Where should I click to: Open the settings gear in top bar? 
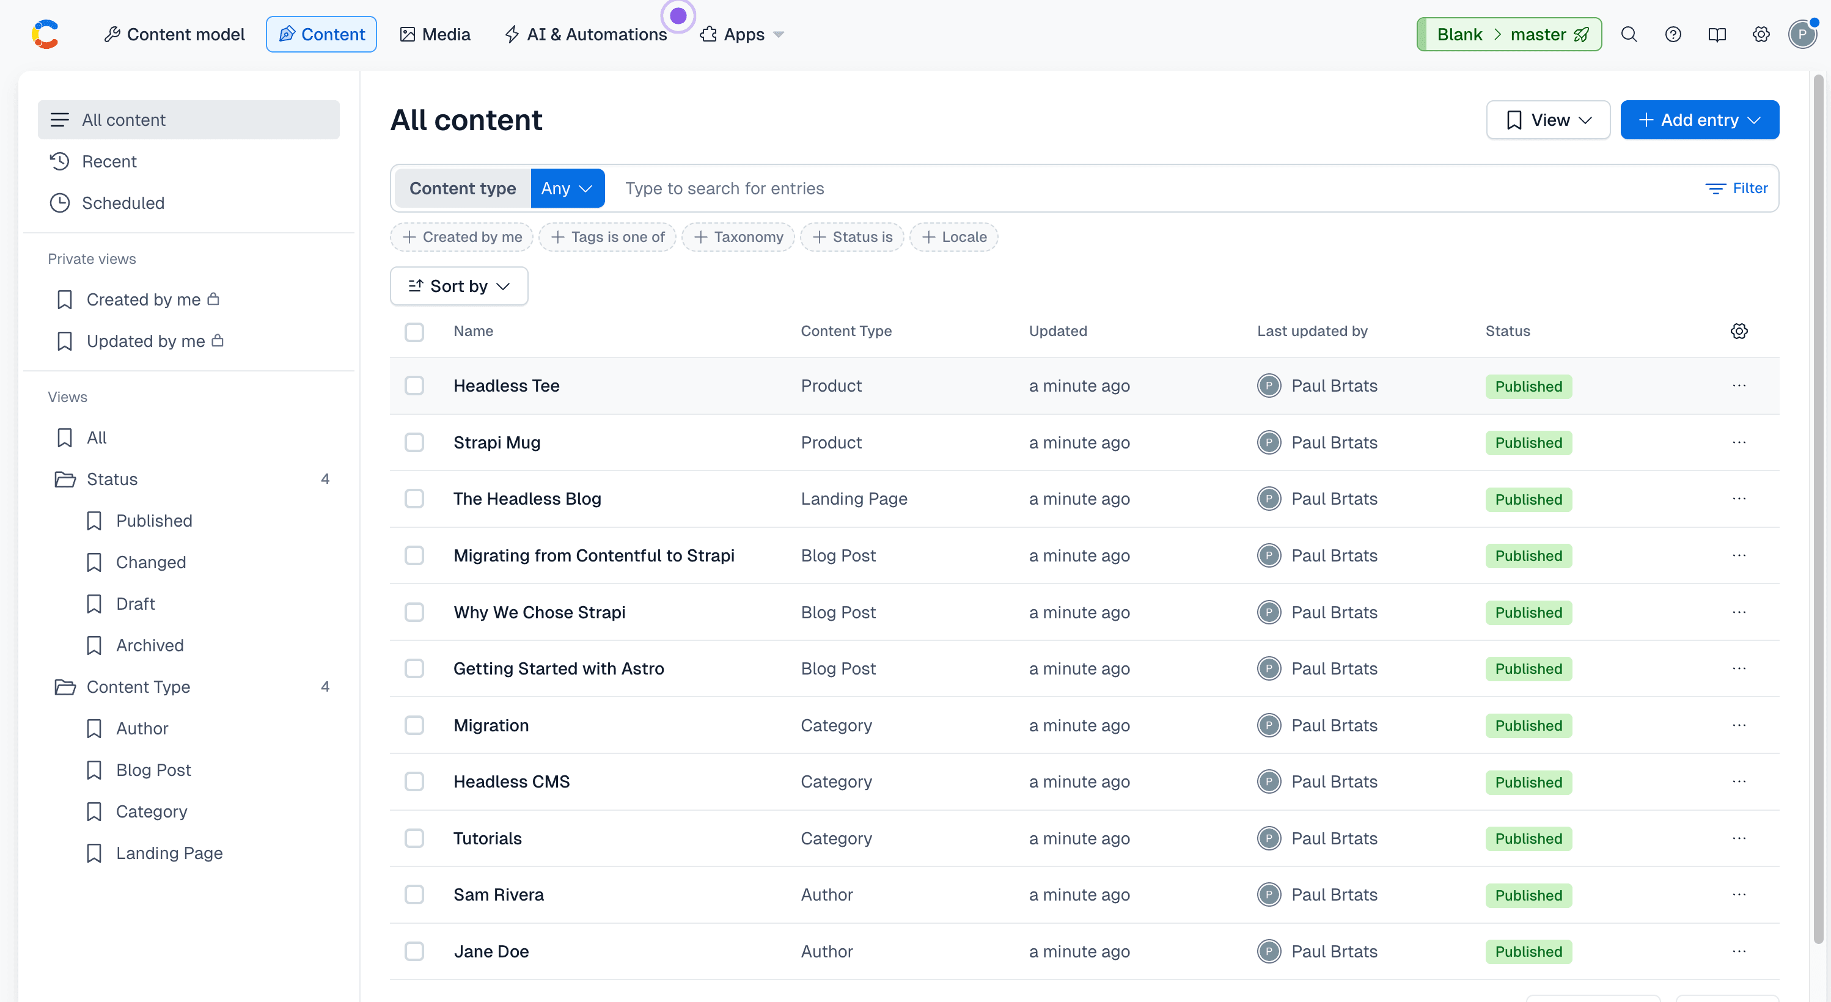[x=1761, y=34]
